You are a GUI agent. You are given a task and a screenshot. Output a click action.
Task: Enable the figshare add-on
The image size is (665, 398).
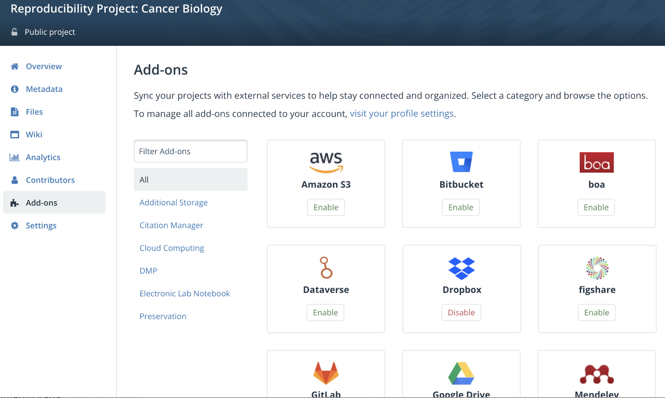(597, 313)
